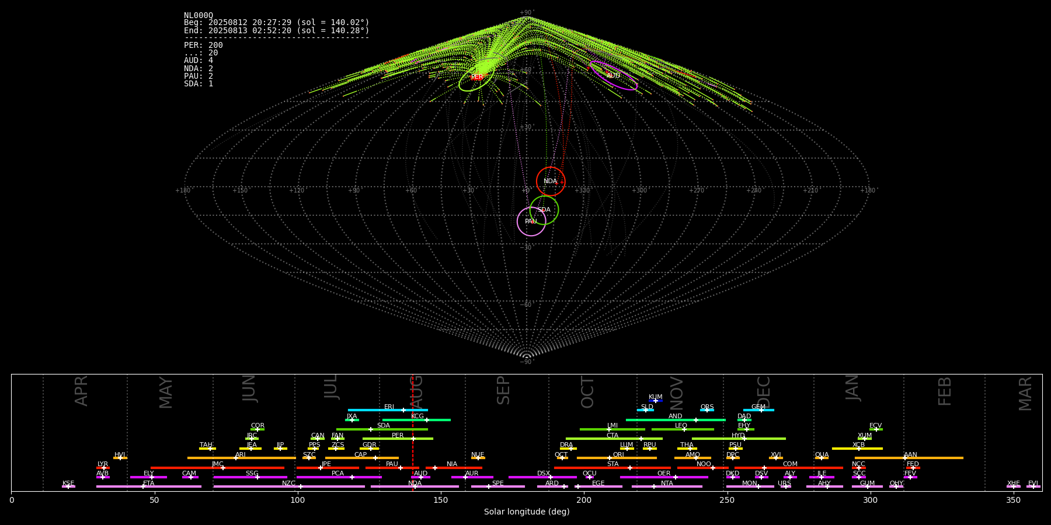Click the 'AUD: 4' count in legend
Screen dimensions: 1051x525
click(199, 61)
